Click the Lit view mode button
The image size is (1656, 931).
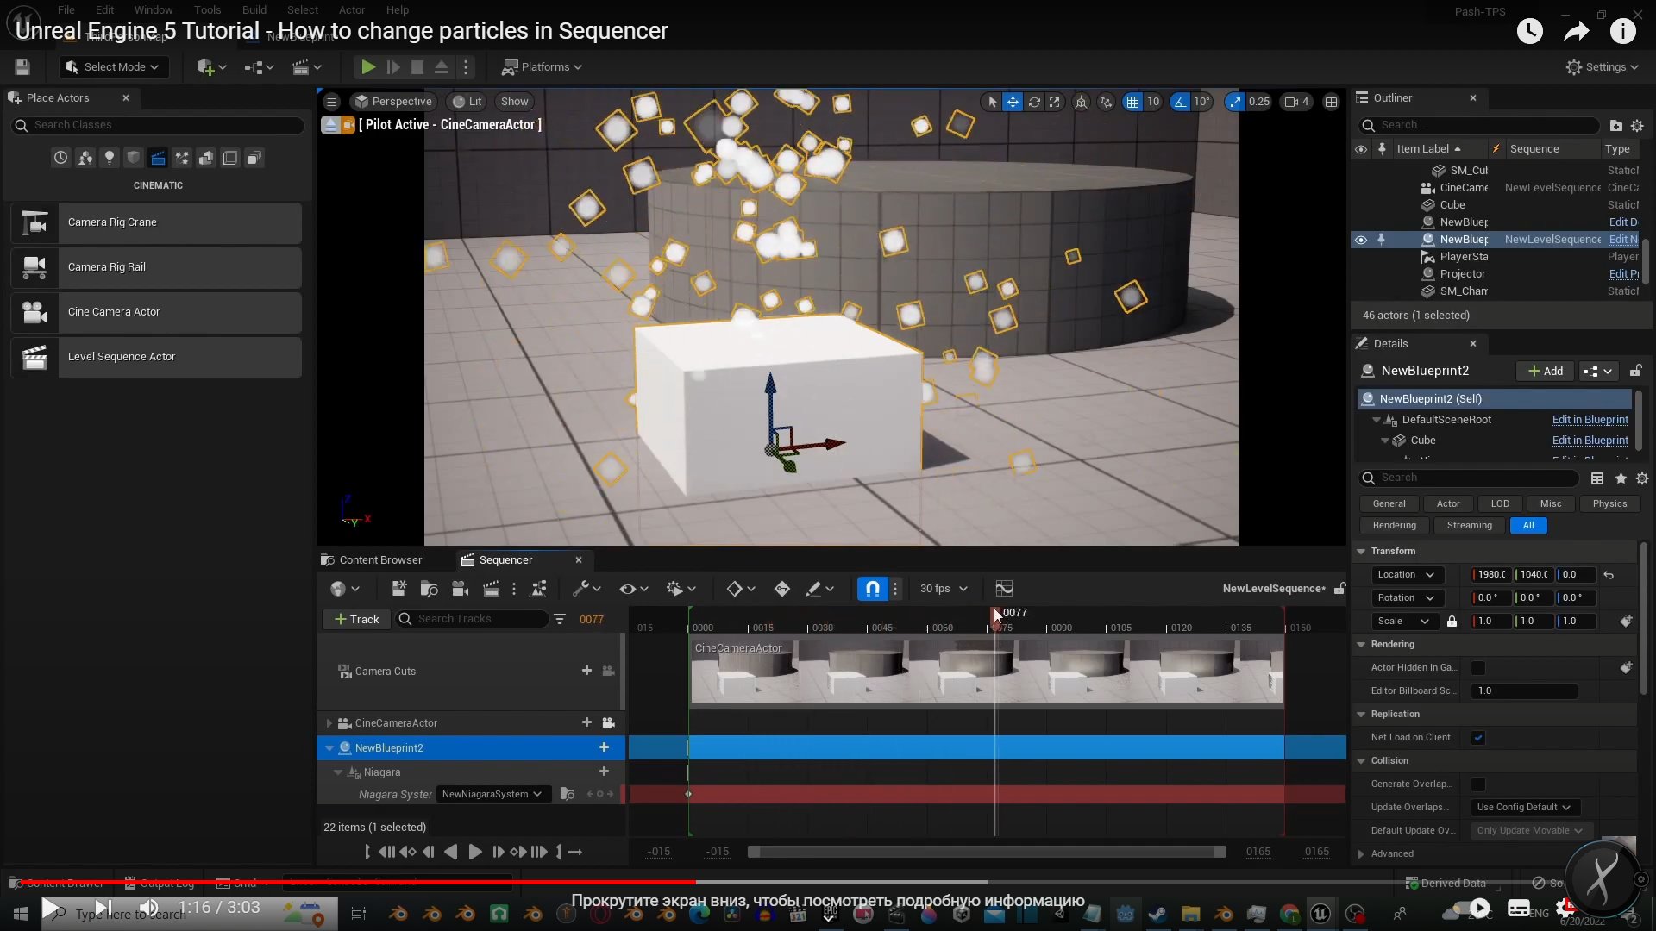click(x=467, y=102)
